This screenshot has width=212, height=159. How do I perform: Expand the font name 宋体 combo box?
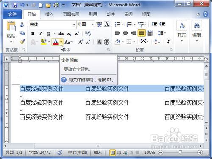[74, 25]
